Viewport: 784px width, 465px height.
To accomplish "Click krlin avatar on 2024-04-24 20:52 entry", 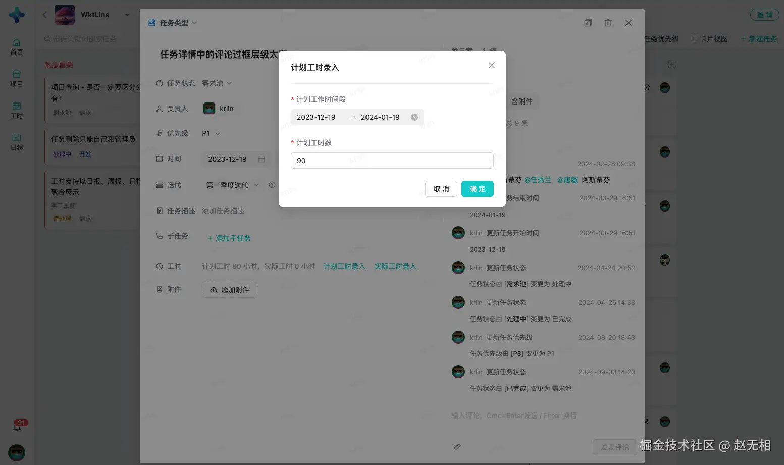I will [458, 268].
